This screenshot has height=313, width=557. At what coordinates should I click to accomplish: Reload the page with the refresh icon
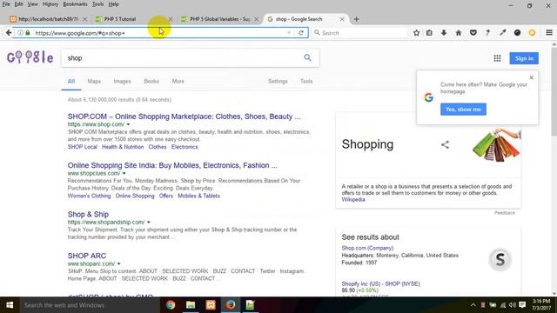click(x=301, y=33)
